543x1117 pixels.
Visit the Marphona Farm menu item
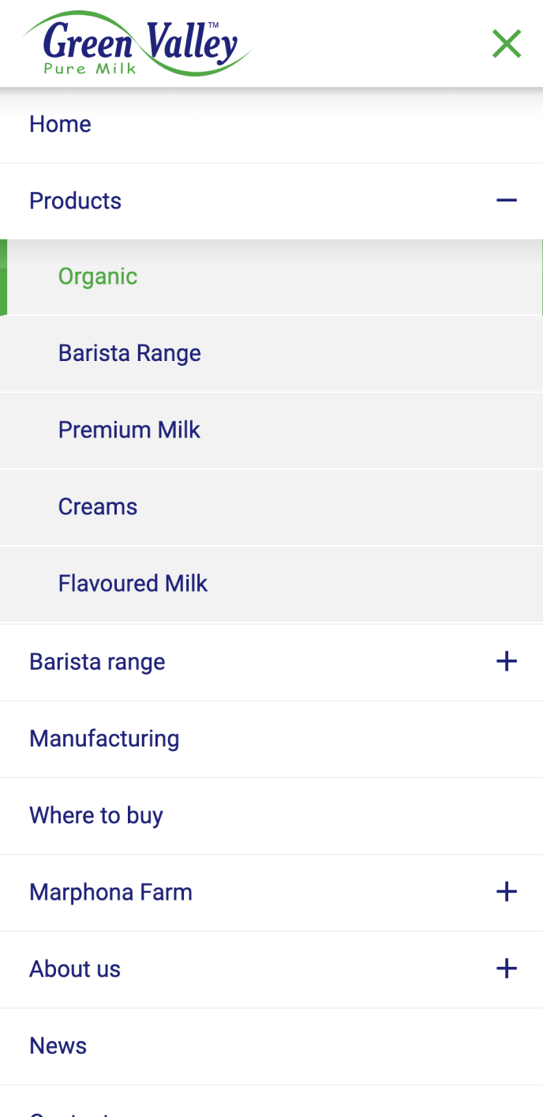(110, 892)
